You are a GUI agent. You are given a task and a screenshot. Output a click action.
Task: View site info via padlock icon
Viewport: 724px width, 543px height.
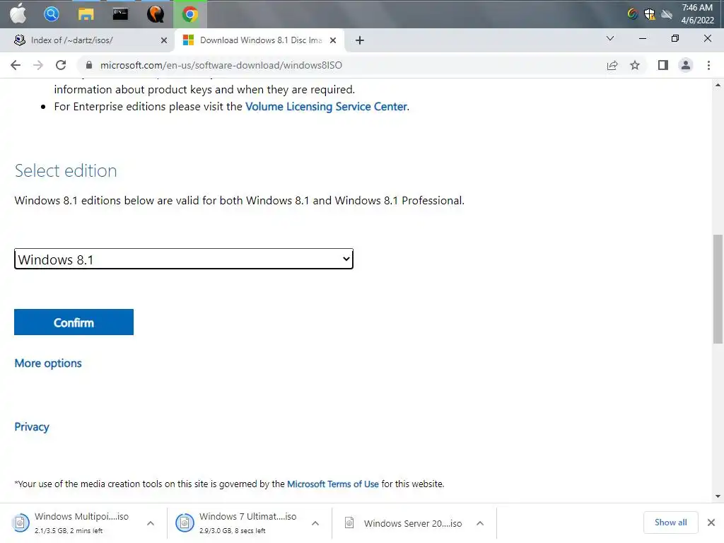(x=89, y=65)
